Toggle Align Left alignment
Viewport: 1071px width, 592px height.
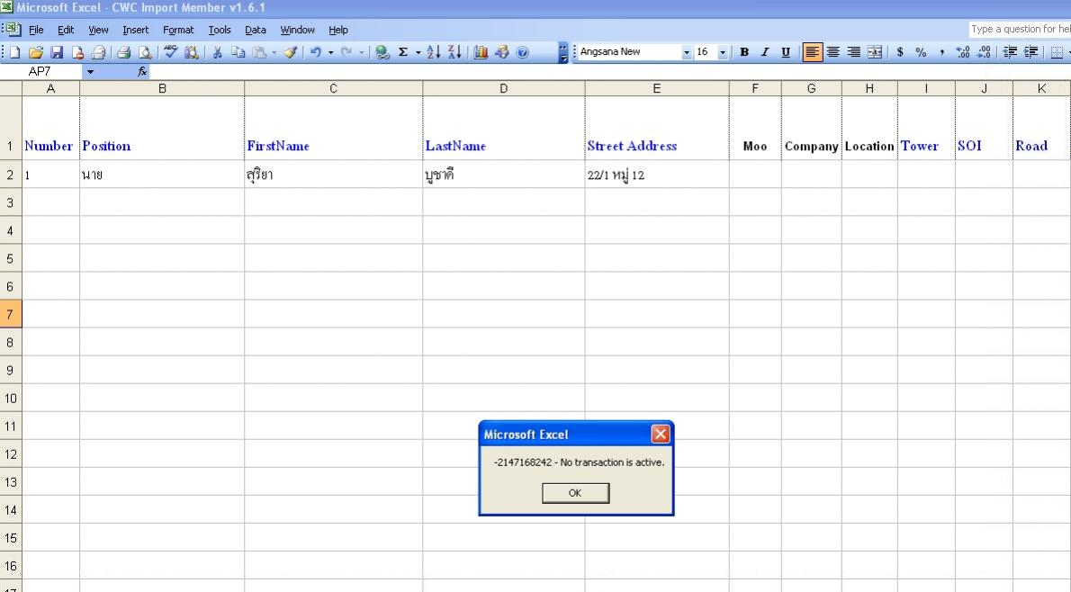point(812,52)
